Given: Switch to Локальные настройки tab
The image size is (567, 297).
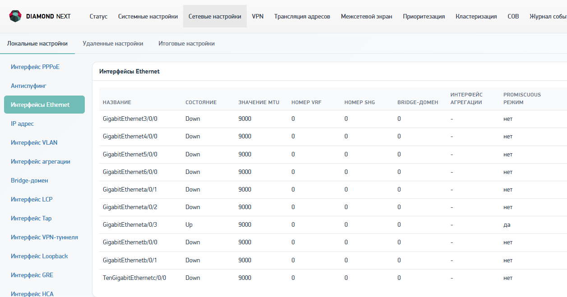Looking at the screenshot, I should pyautogui.click(x=37, y=44).
